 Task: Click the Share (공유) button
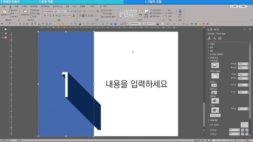234,6
